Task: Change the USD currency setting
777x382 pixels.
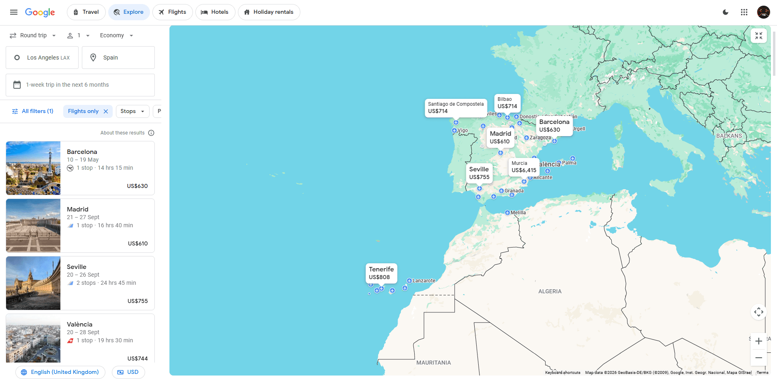Action: coord(128,372)
